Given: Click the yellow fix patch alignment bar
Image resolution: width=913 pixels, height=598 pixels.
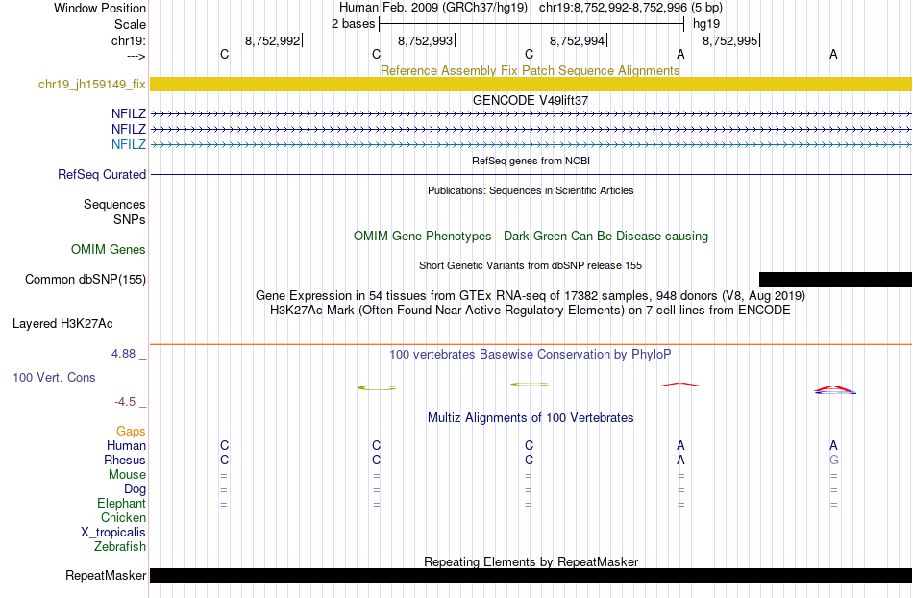Looking at the screenshot, I should (x=531, y=84).
